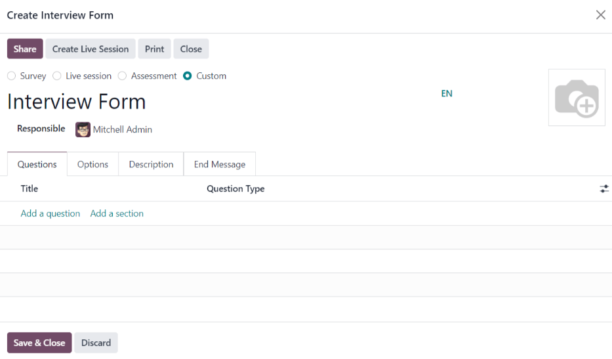Go to the End Message tab
Image resolution: width=612 pixels, height=359 pixels.
(x=219, y=165)
